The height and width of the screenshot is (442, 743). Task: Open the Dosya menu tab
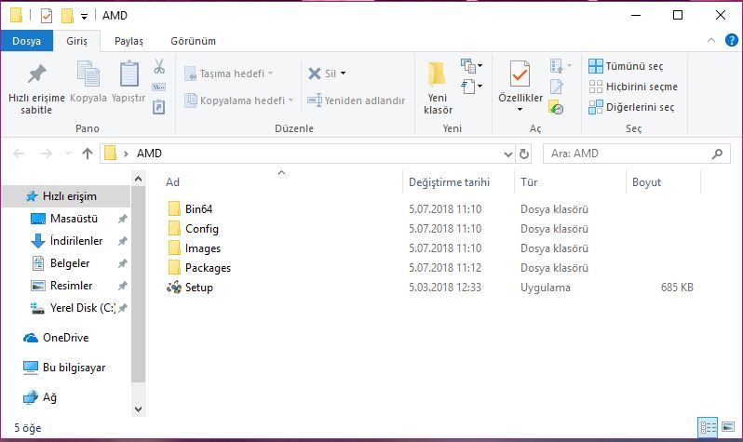[x=26, y=41]
